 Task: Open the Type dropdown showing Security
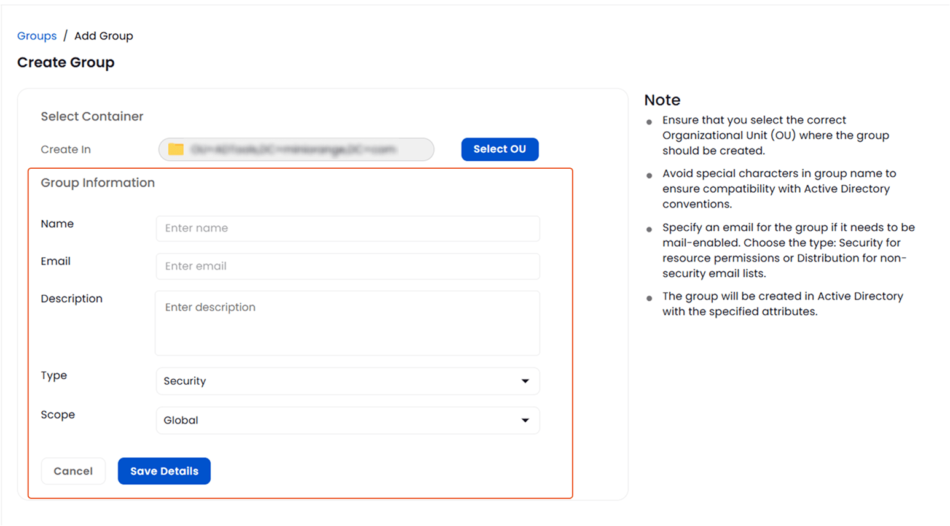[x=347, y=381]
